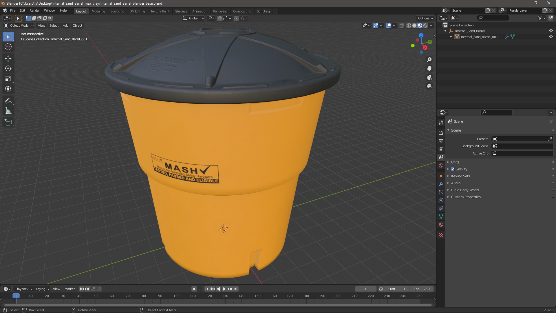Expand the Custom Properties panel

pos(466,197)
